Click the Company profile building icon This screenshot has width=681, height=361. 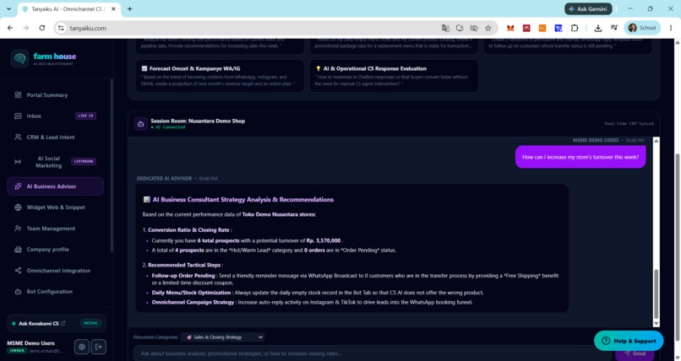[18, 249]
